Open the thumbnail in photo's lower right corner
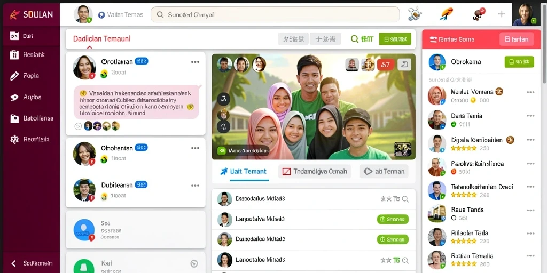The width and height of the screenshot is (547, 273). click(403, 149)
